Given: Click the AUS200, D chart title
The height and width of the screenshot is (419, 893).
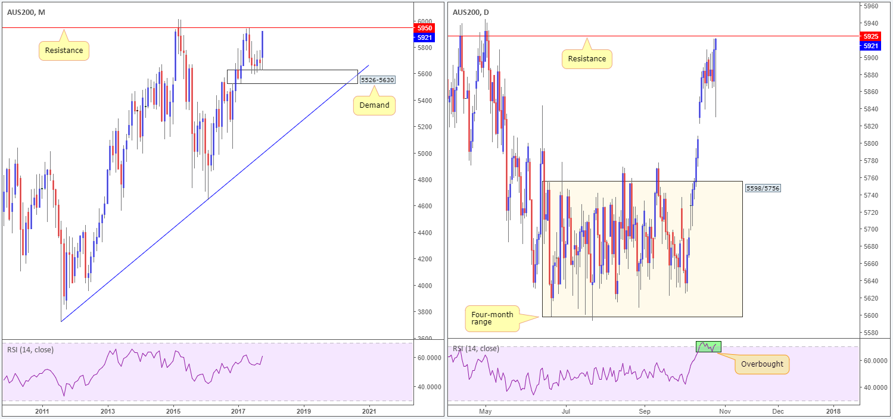Looking at the screenshot, I should point(472,12).
